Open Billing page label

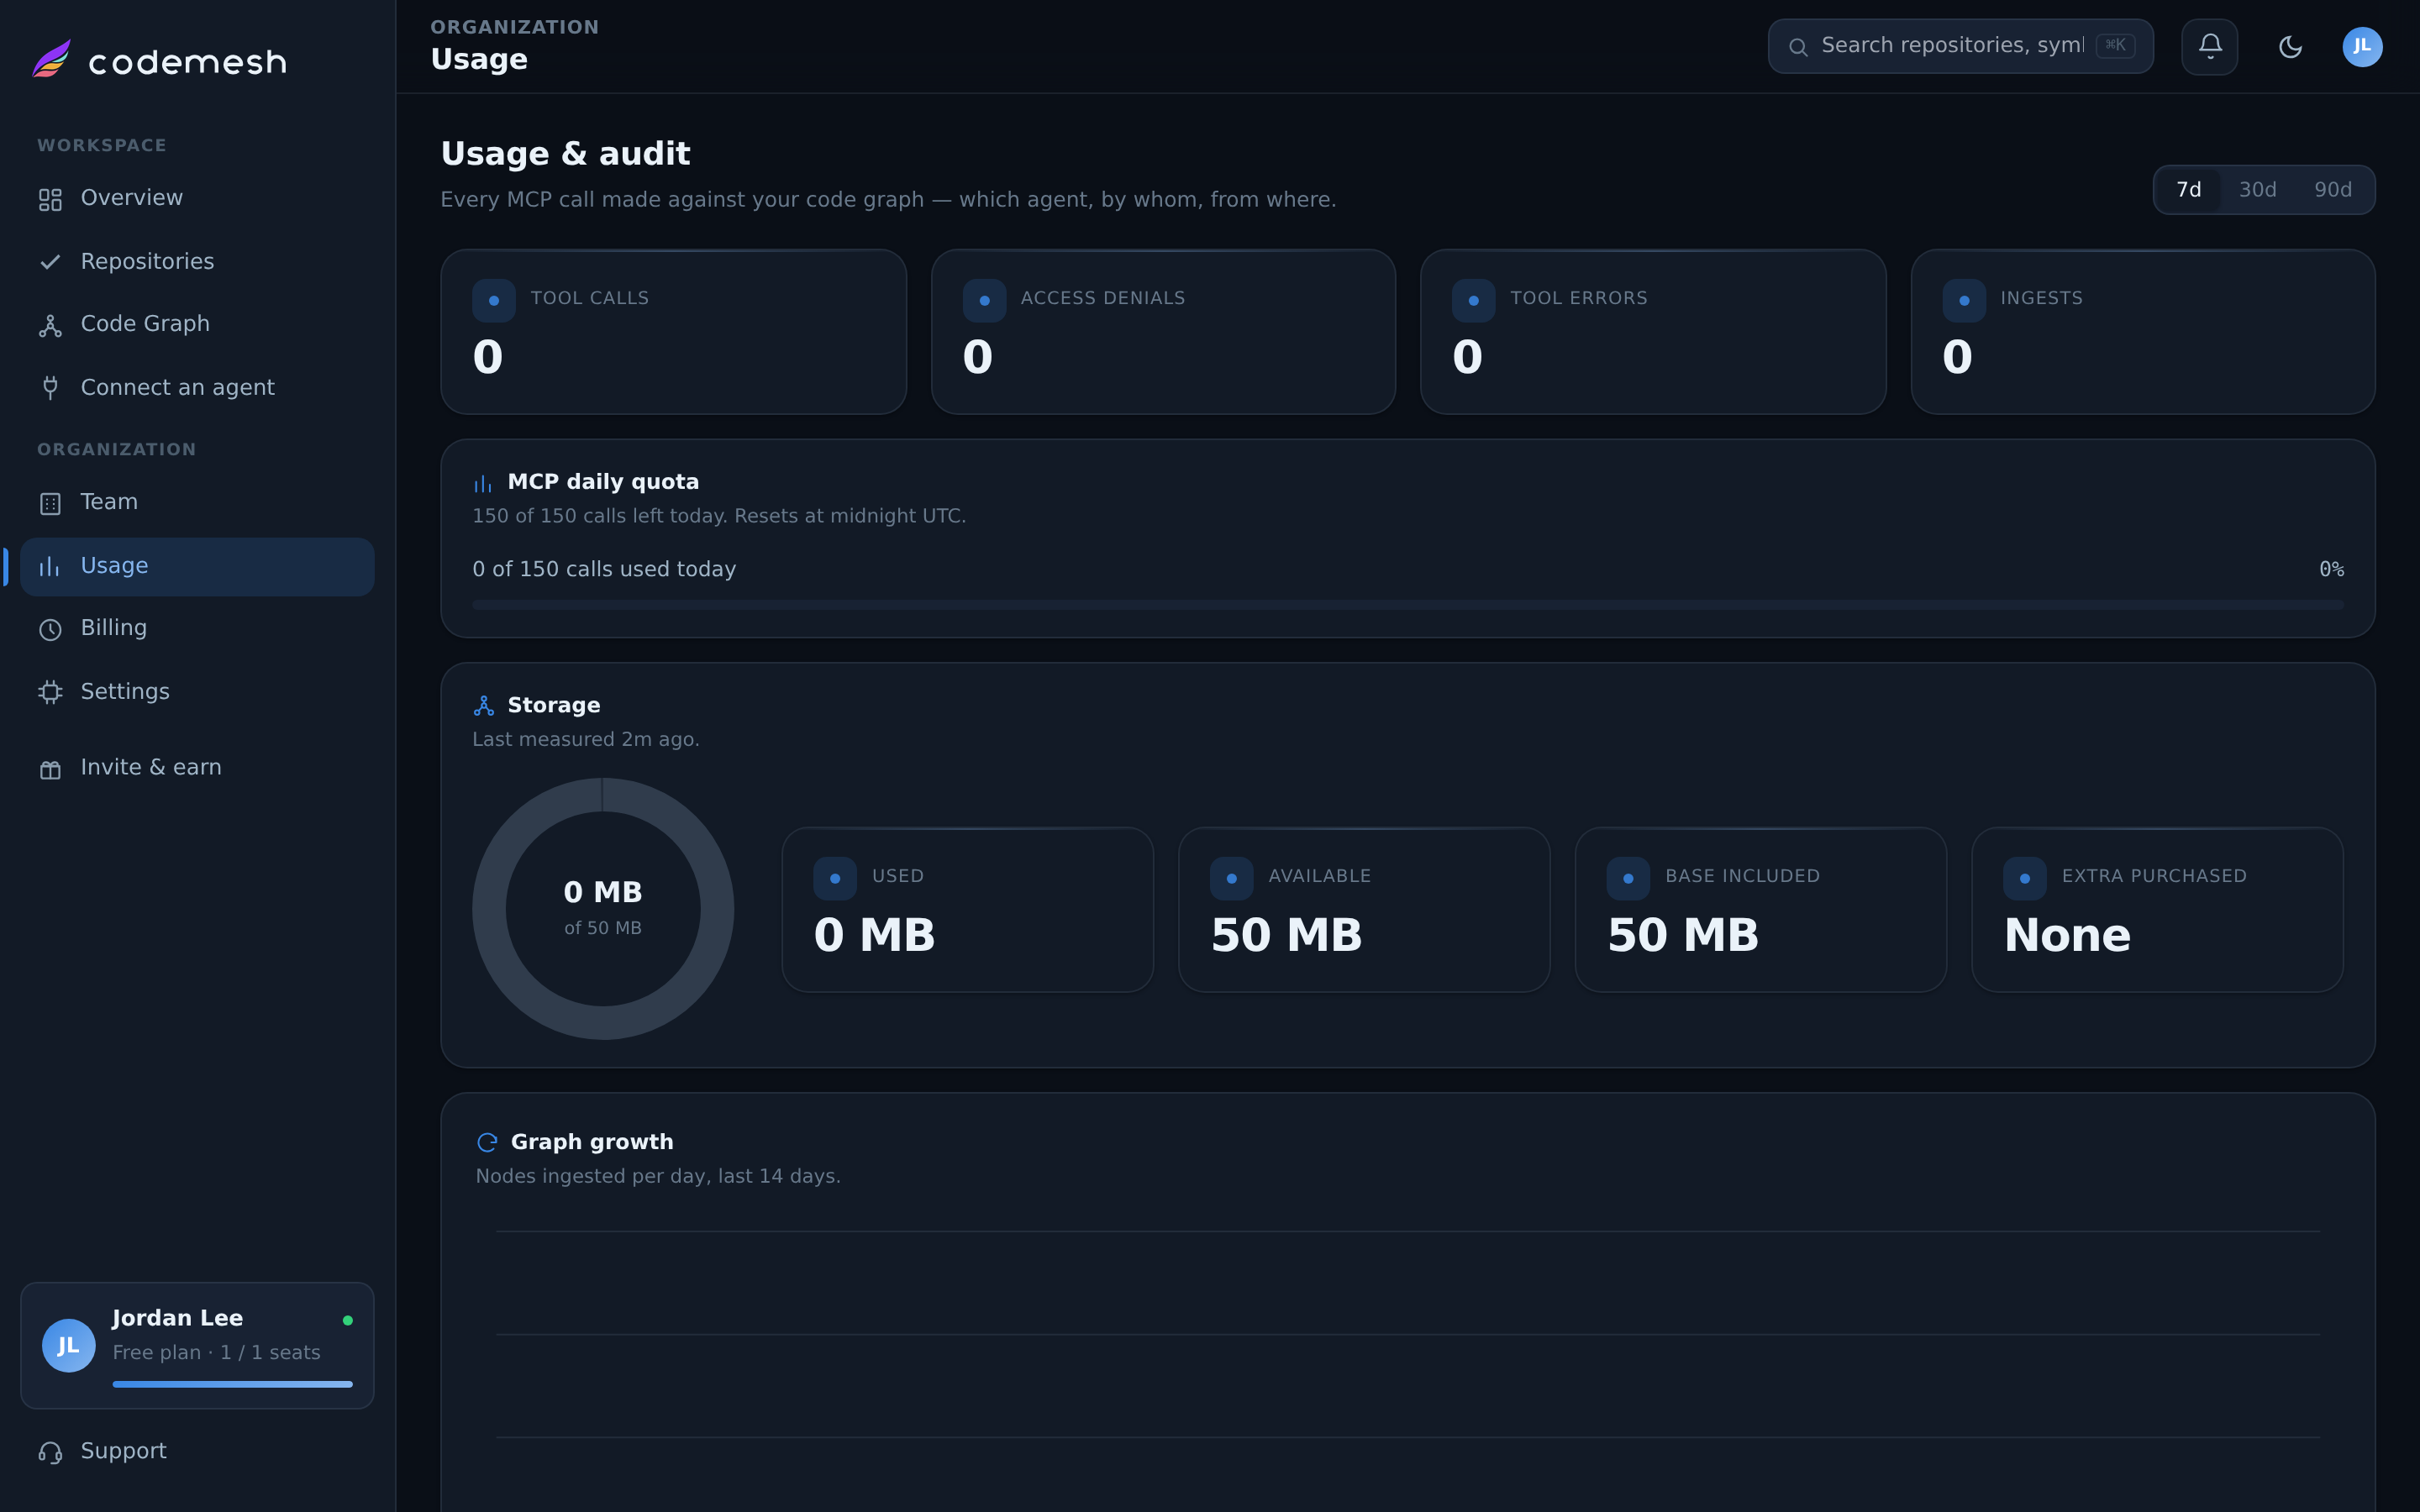click(x=114, y=628)
